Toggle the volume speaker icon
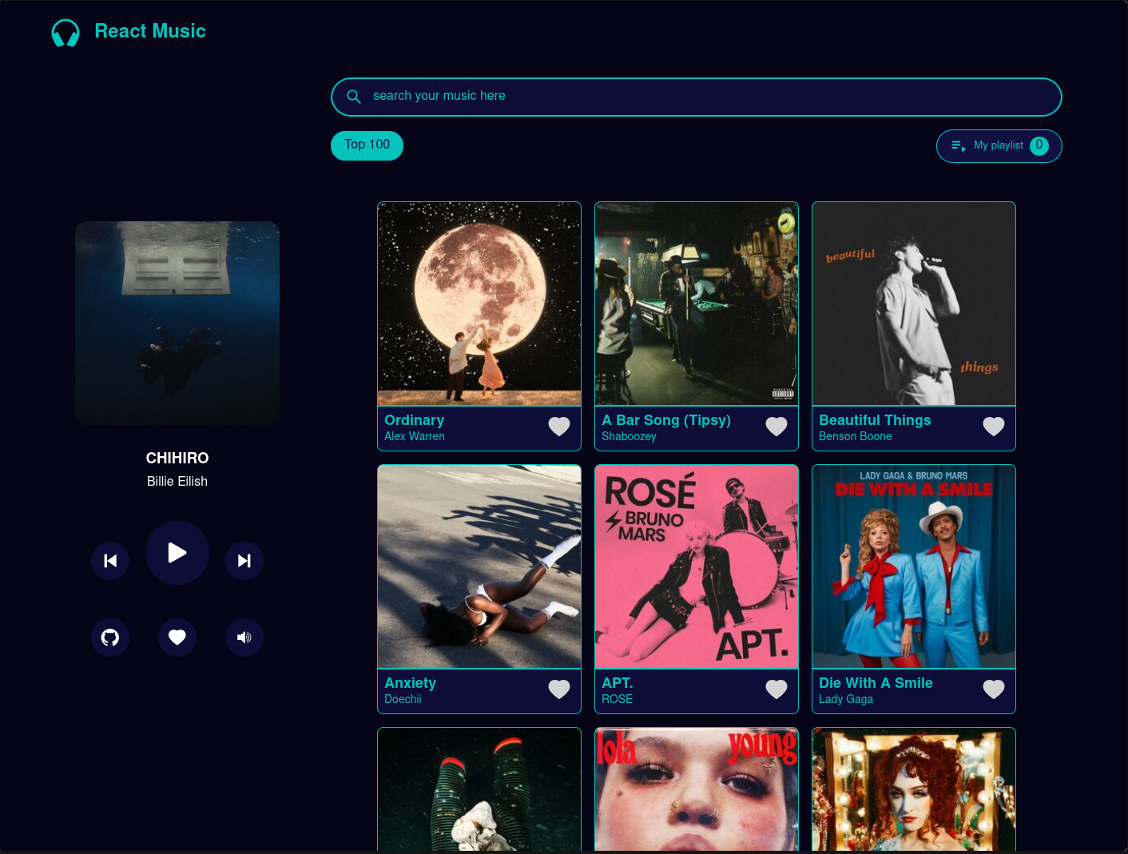This screenshot has width=1128, height=854. (244, 638)
